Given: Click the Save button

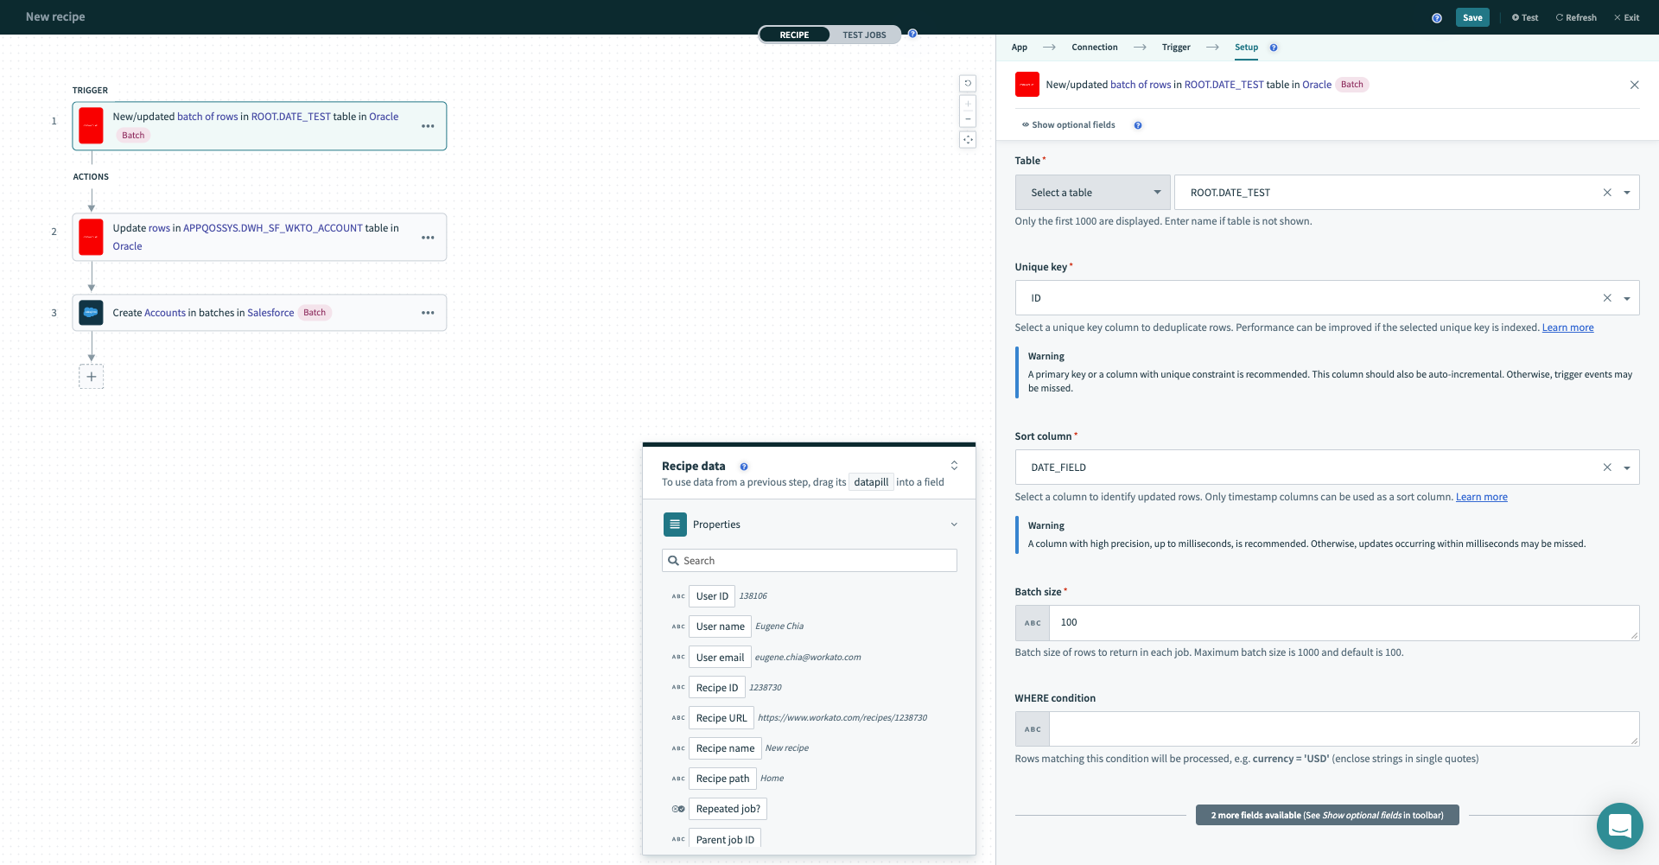Looking at the screenshot, I should [1471, 17].
